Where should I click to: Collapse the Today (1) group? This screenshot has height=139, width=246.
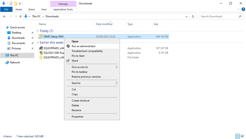38,31
